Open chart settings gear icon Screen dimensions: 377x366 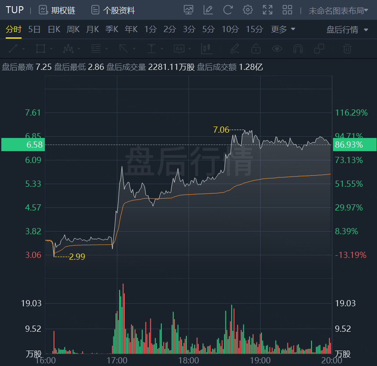pos(248,10)
